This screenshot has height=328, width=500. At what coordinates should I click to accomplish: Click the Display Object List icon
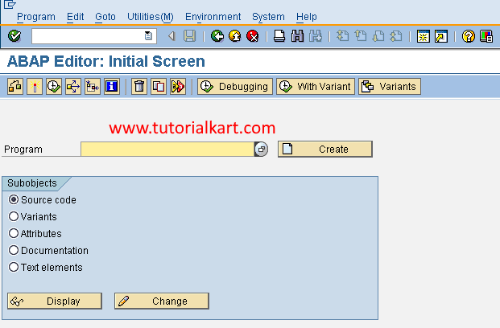pyautogui.click(x=93, y=86)
